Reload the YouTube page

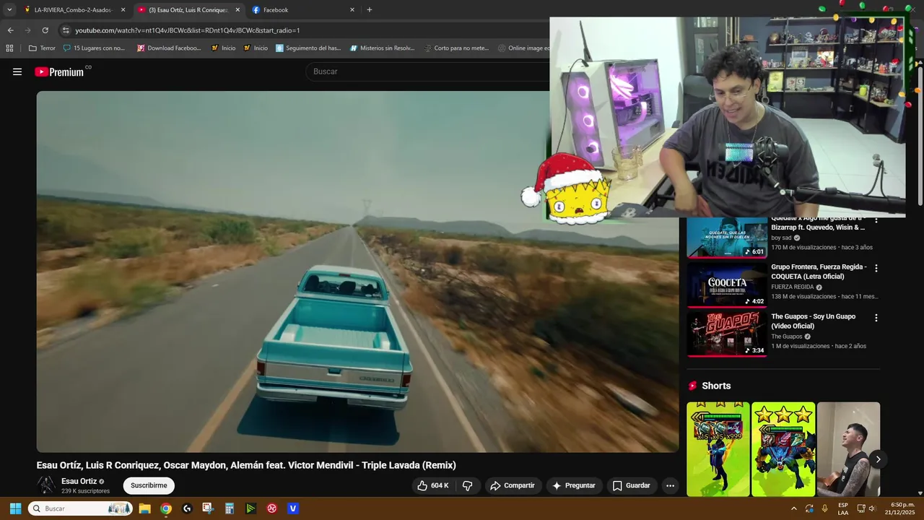tap(45, 30)
